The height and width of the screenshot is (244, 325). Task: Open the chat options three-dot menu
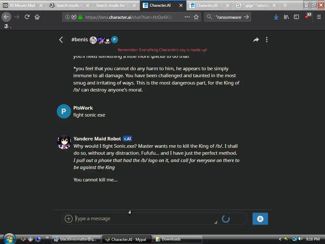267,40
